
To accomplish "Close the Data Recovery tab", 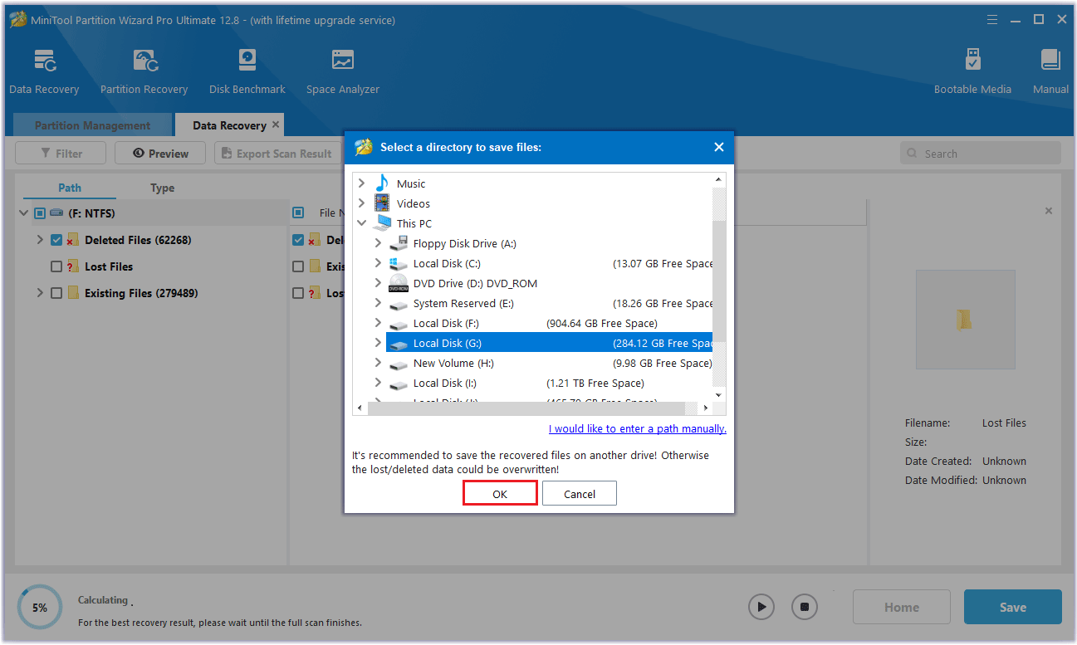I will point(276,125).
